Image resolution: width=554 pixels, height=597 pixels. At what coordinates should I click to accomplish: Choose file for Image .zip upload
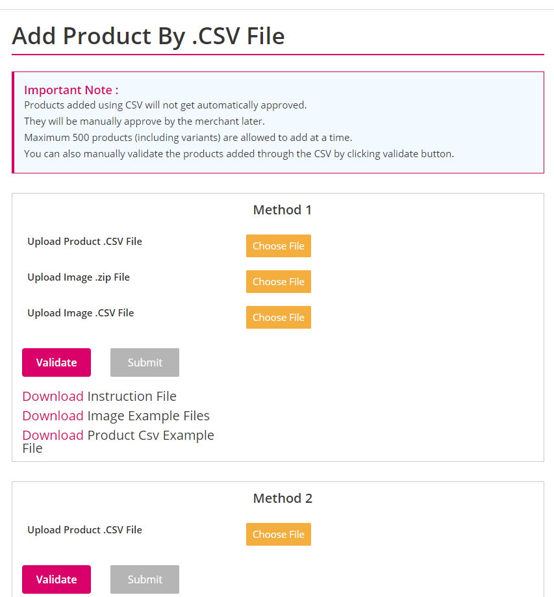coord(279,282)
